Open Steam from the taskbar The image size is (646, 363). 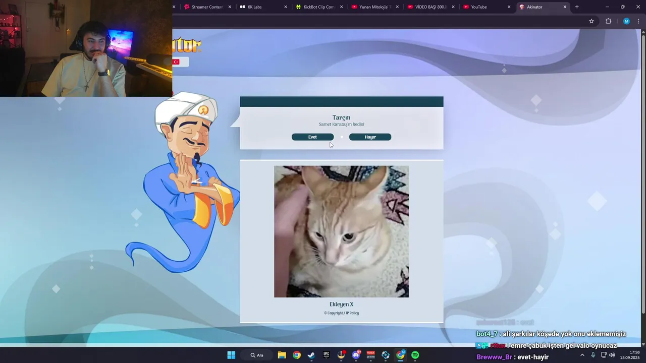pos(311,355)
